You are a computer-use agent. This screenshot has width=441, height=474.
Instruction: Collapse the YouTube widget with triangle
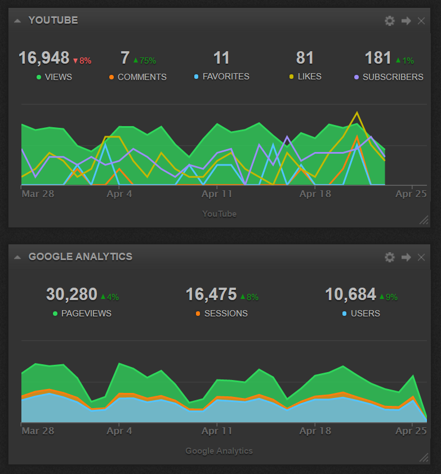[17, 21]
